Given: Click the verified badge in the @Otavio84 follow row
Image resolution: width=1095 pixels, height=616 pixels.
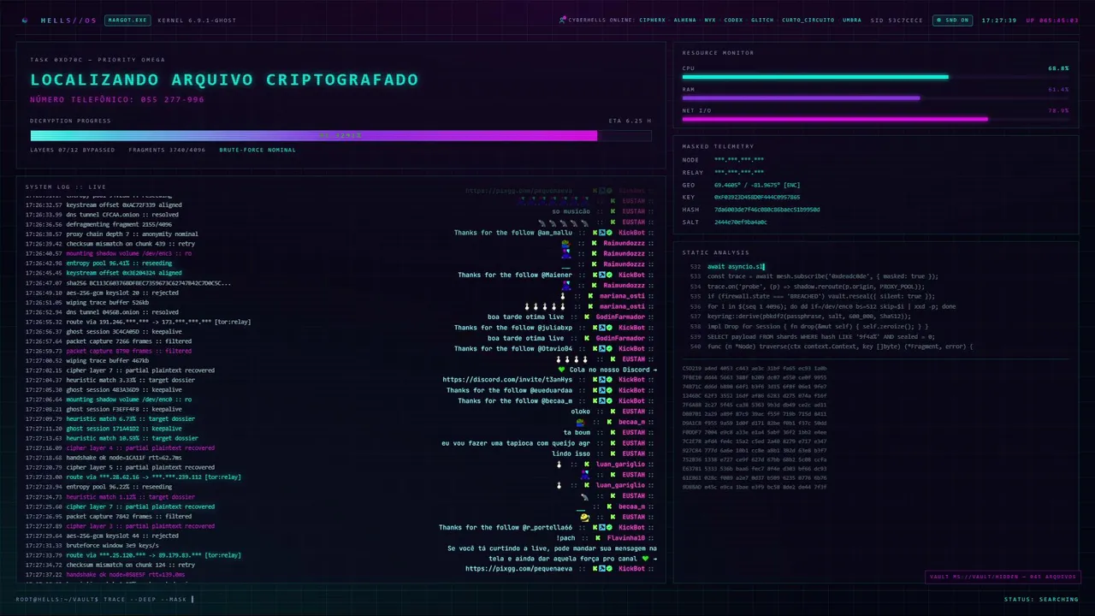Looking at the screenshot, I should pos(609,348).
